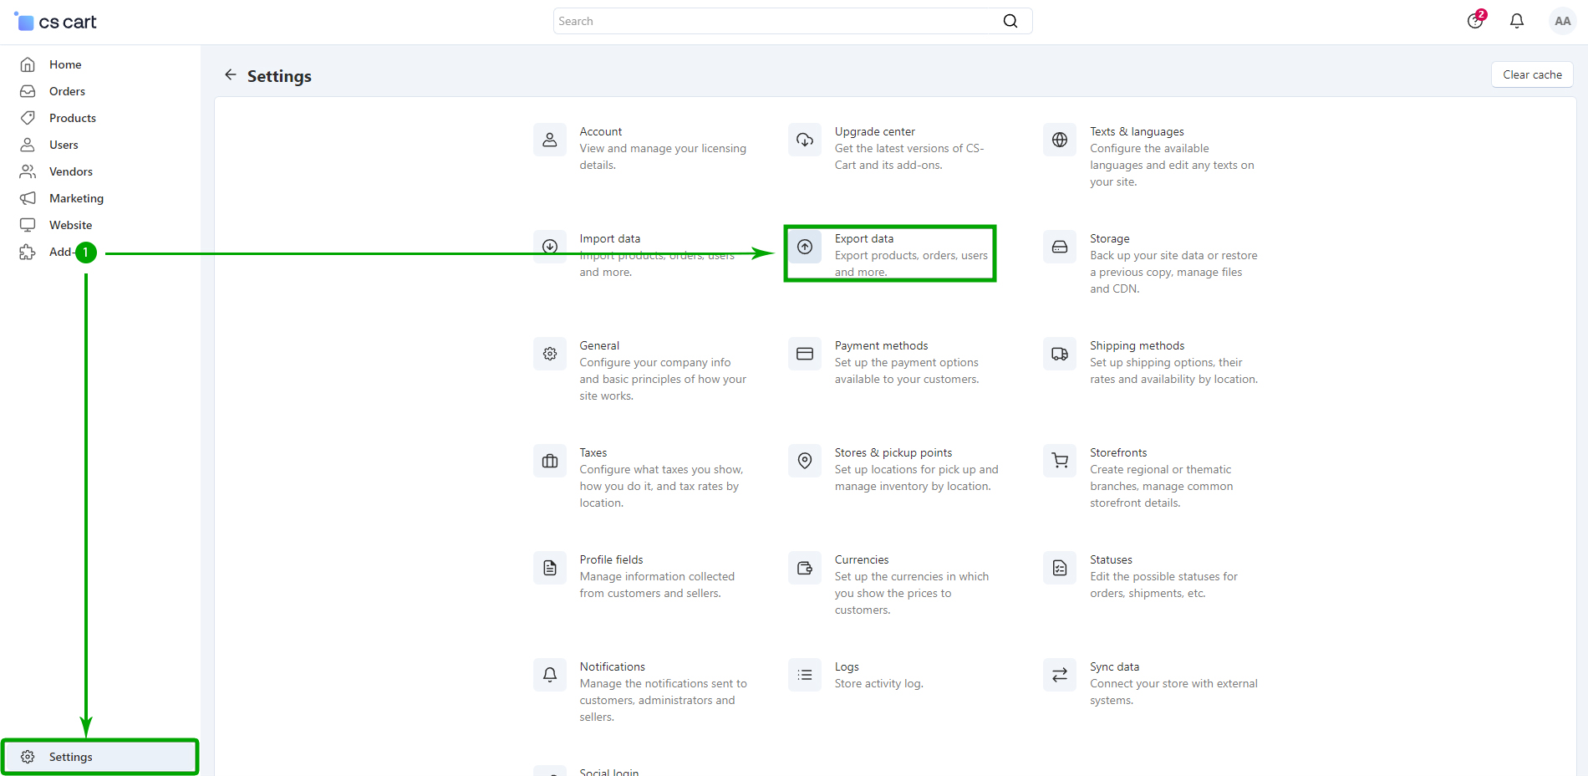Viewport: 1588px width, 776px height.
Task: Open the Profile fields settings link
Action: [611, 559]
